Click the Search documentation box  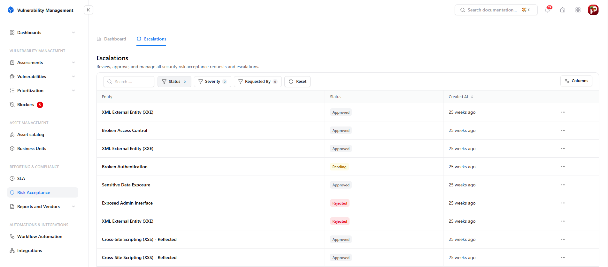click(x=496, y=10)
